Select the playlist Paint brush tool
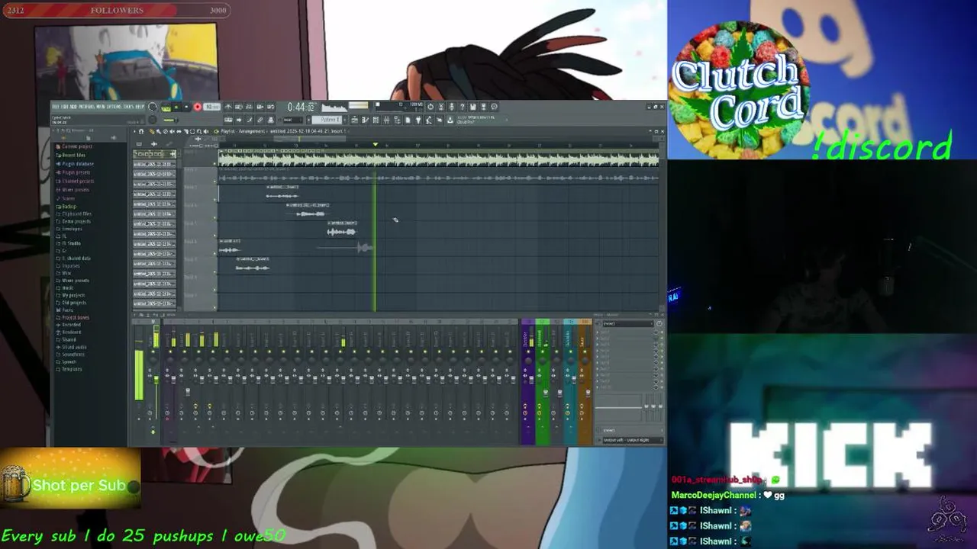Screen dimensions: 977x549 point(159,131)
